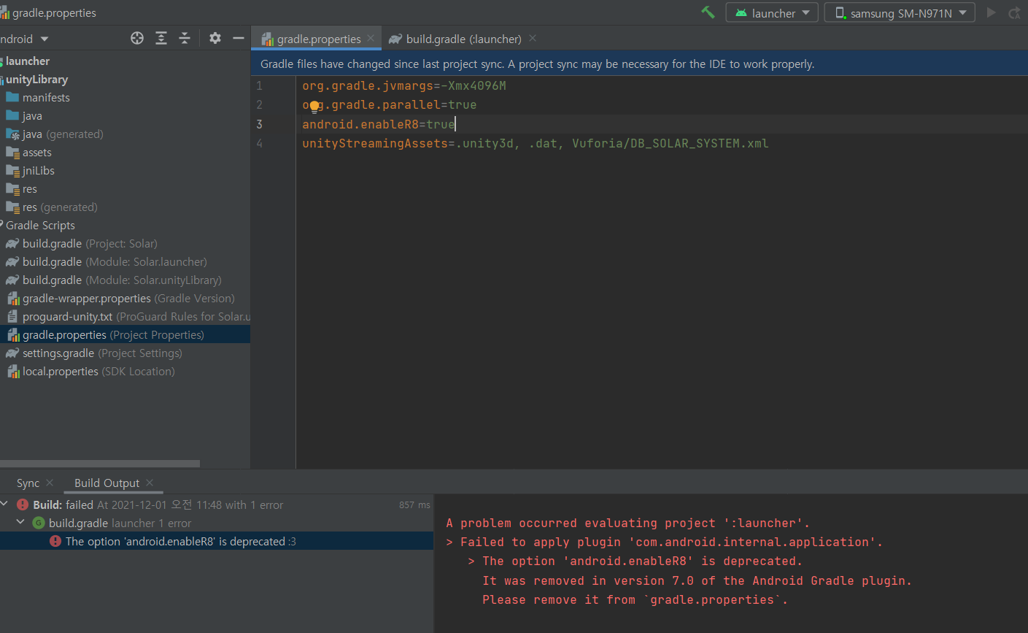The image size is (1028, 633).
Task: Click gradle-wrapper.properties file icon
Action: click(x=12, y=298)
